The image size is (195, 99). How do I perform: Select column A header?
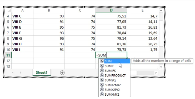pyautogui.click(x=22, y=10)
